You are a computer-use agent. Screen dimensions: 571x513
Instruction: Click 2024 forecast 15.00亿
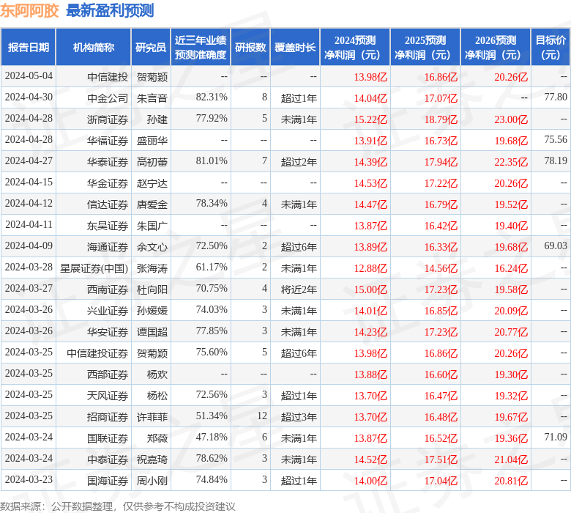click(370, 289)
